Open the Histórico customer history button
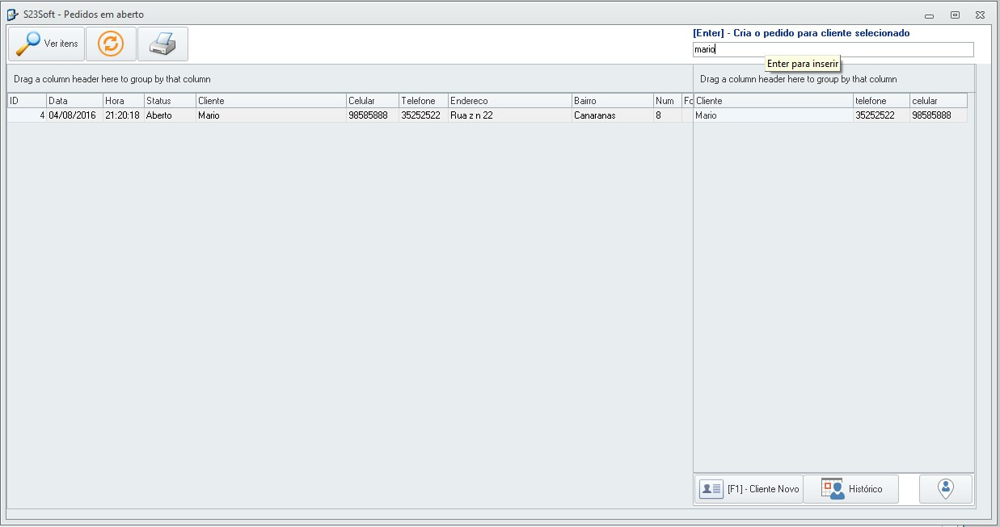Screen dimensions: 1000x527 tap(851, 489)
